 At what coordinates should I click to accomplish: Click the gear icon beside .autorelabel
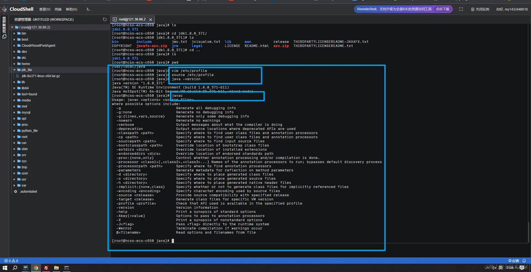pos(15,191)
